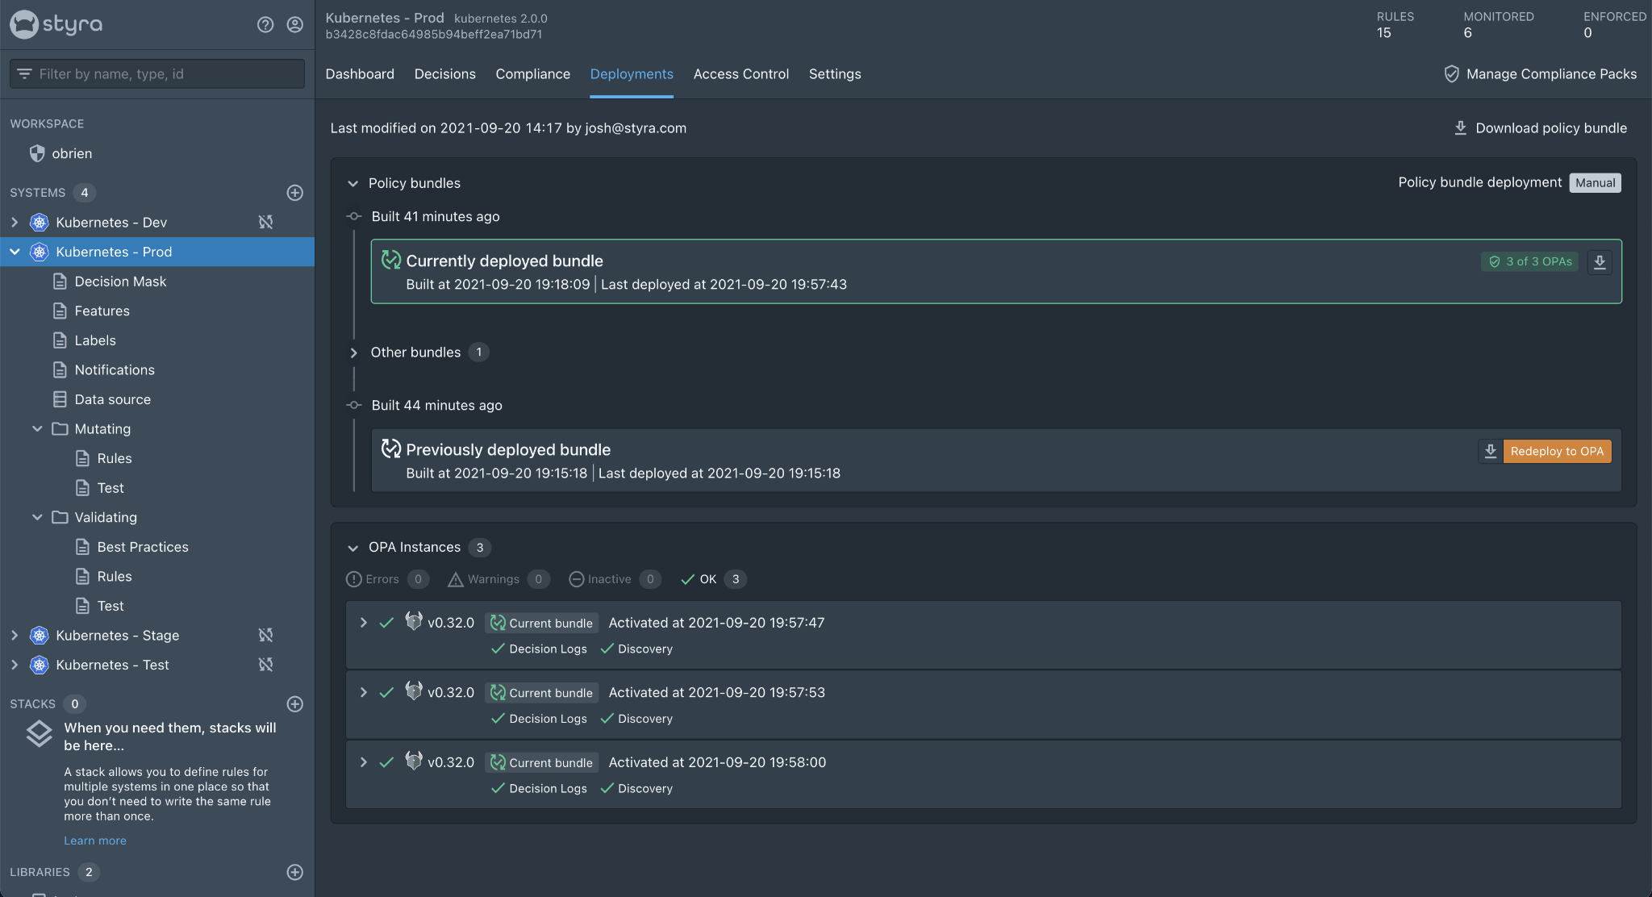Expand Other bundles

[x=353, y=353]
